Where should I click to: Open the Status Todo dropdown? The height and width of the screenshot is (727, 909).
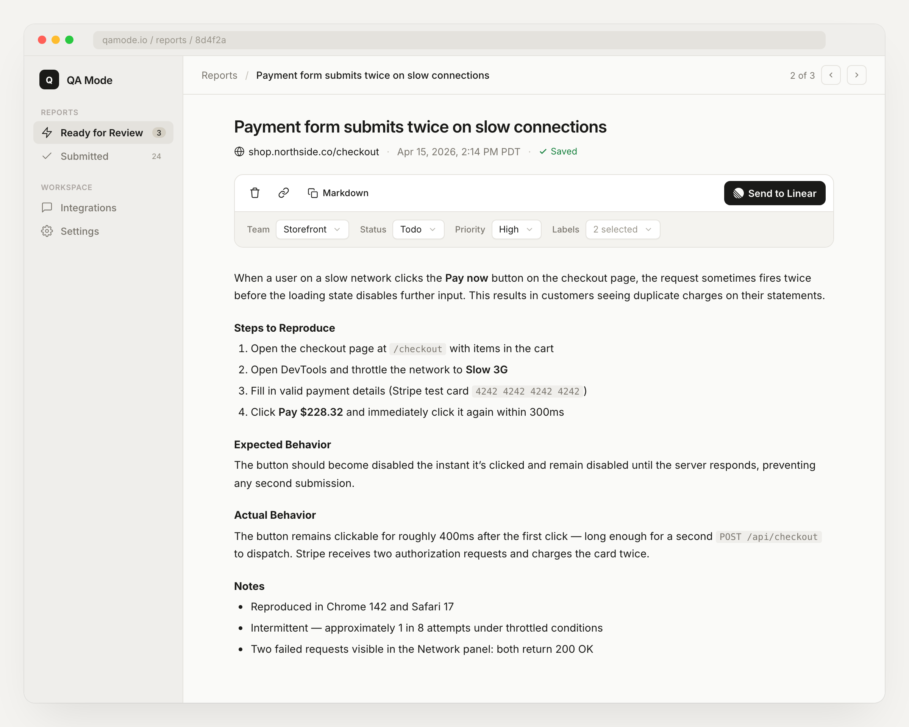[x=418, y=230]
